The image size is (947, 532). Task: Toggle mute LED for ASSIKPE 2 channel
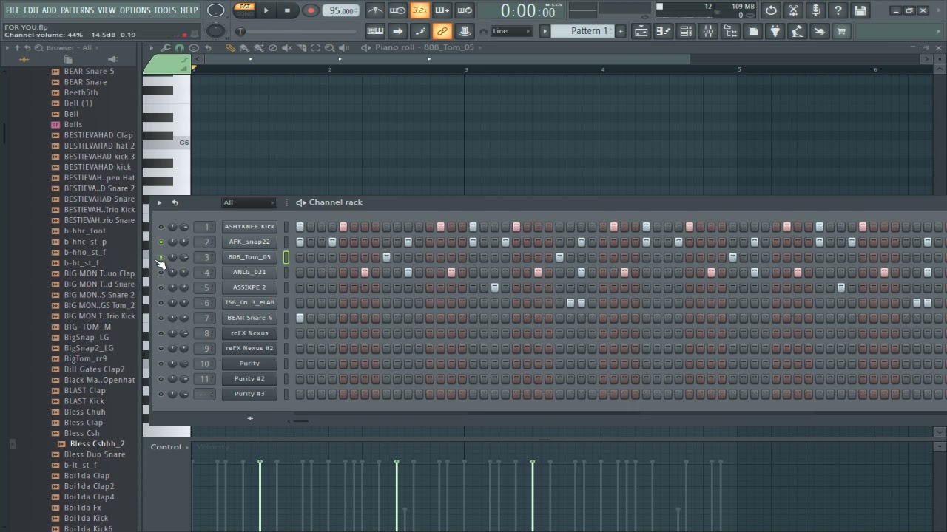point(161,287)
